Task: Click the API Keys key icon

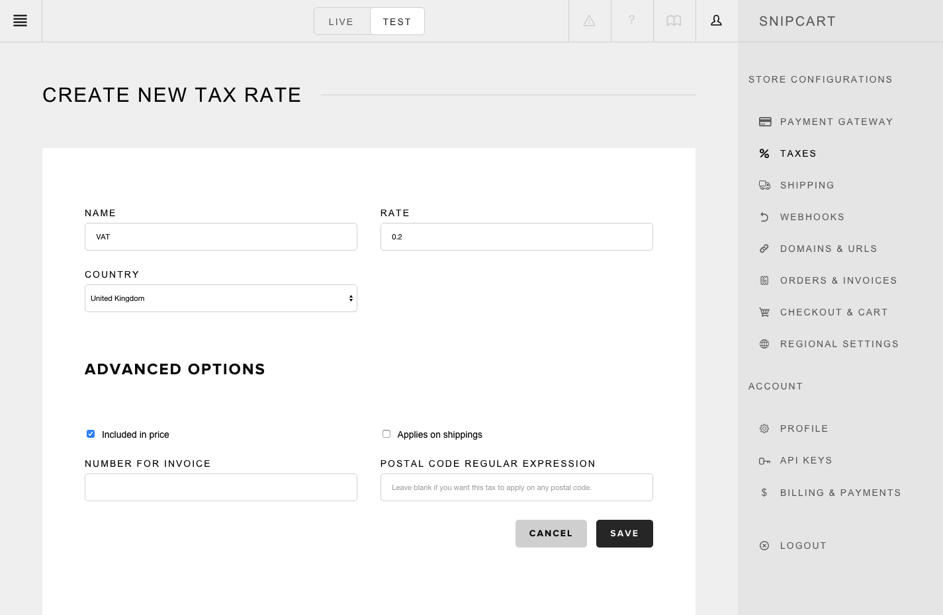Action: 764,461
